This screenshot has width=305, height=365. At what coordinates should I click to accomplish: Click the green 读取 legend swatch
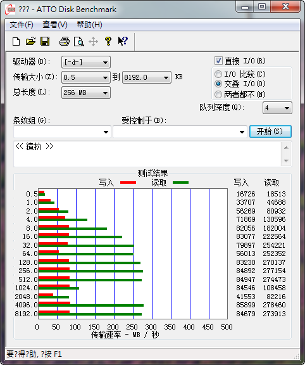(180, 182)
